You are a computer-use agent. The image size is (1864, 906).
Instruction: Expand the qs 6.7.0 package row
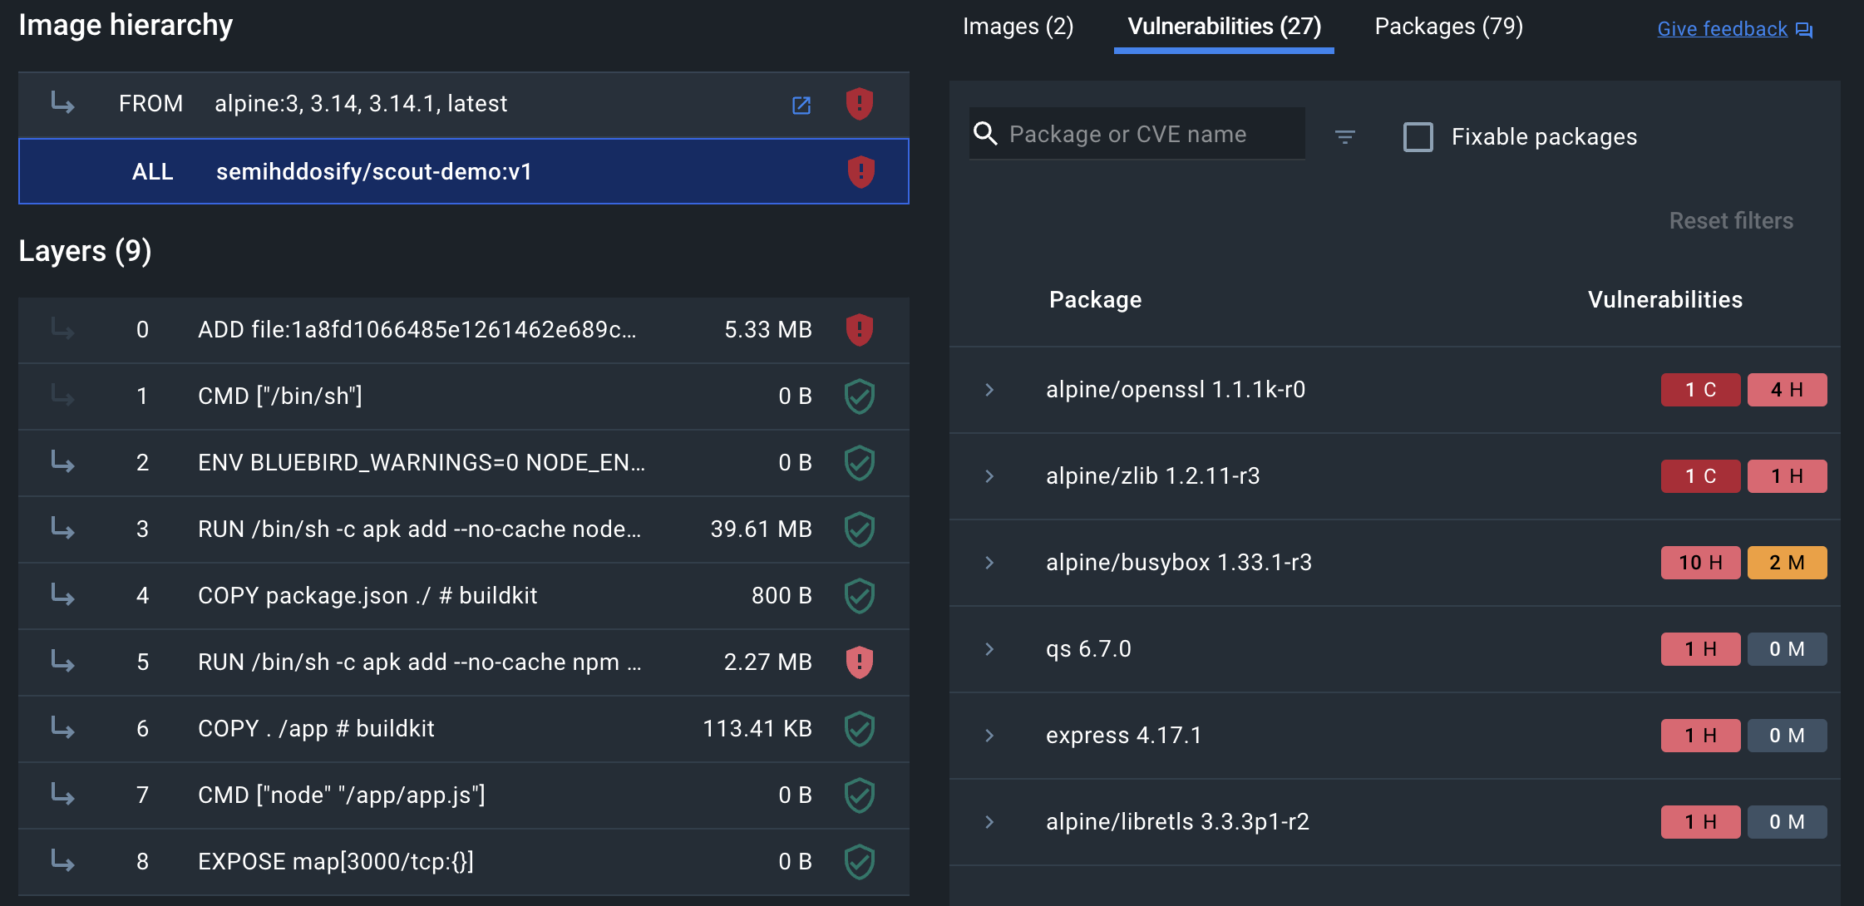click(x=989, y=648)
